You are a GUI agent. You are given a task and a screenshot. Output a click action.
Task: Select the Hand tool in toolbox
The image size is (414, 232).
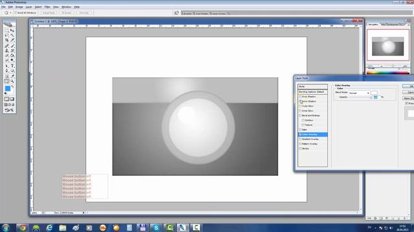click(6, 81)
